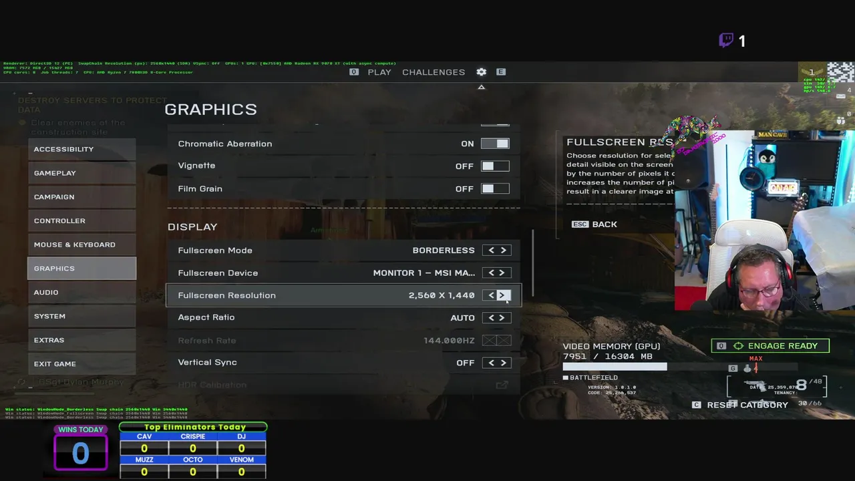Click the ENGAGE READY button

(770, 346)
